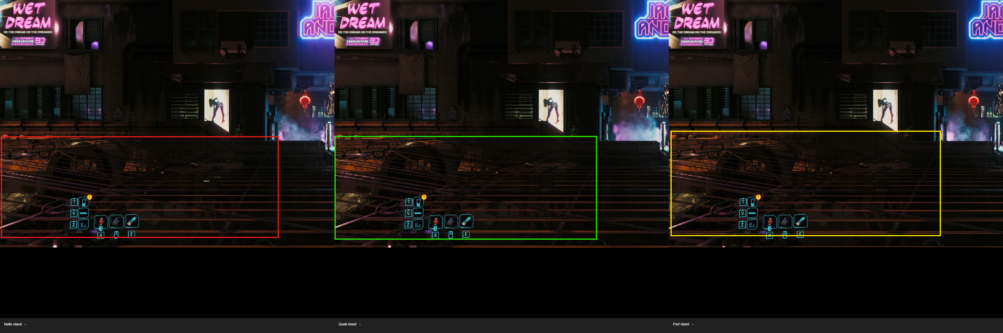Click the cyberdeck gadget slot in right image

(785, 221)
